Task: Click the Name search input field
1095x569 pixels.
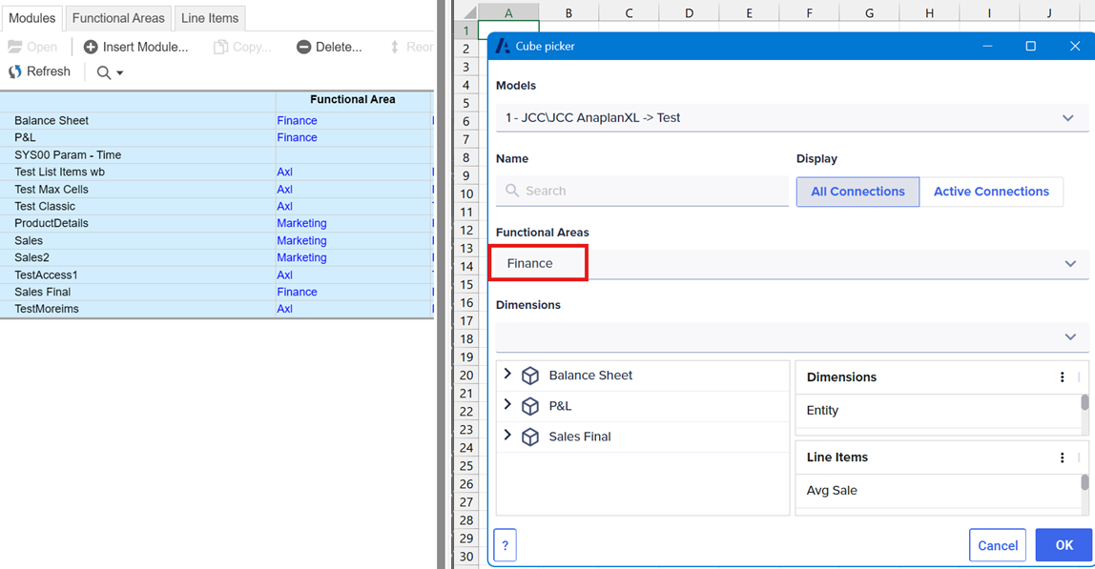Action: pyautogui.click(x=643, y=191)
